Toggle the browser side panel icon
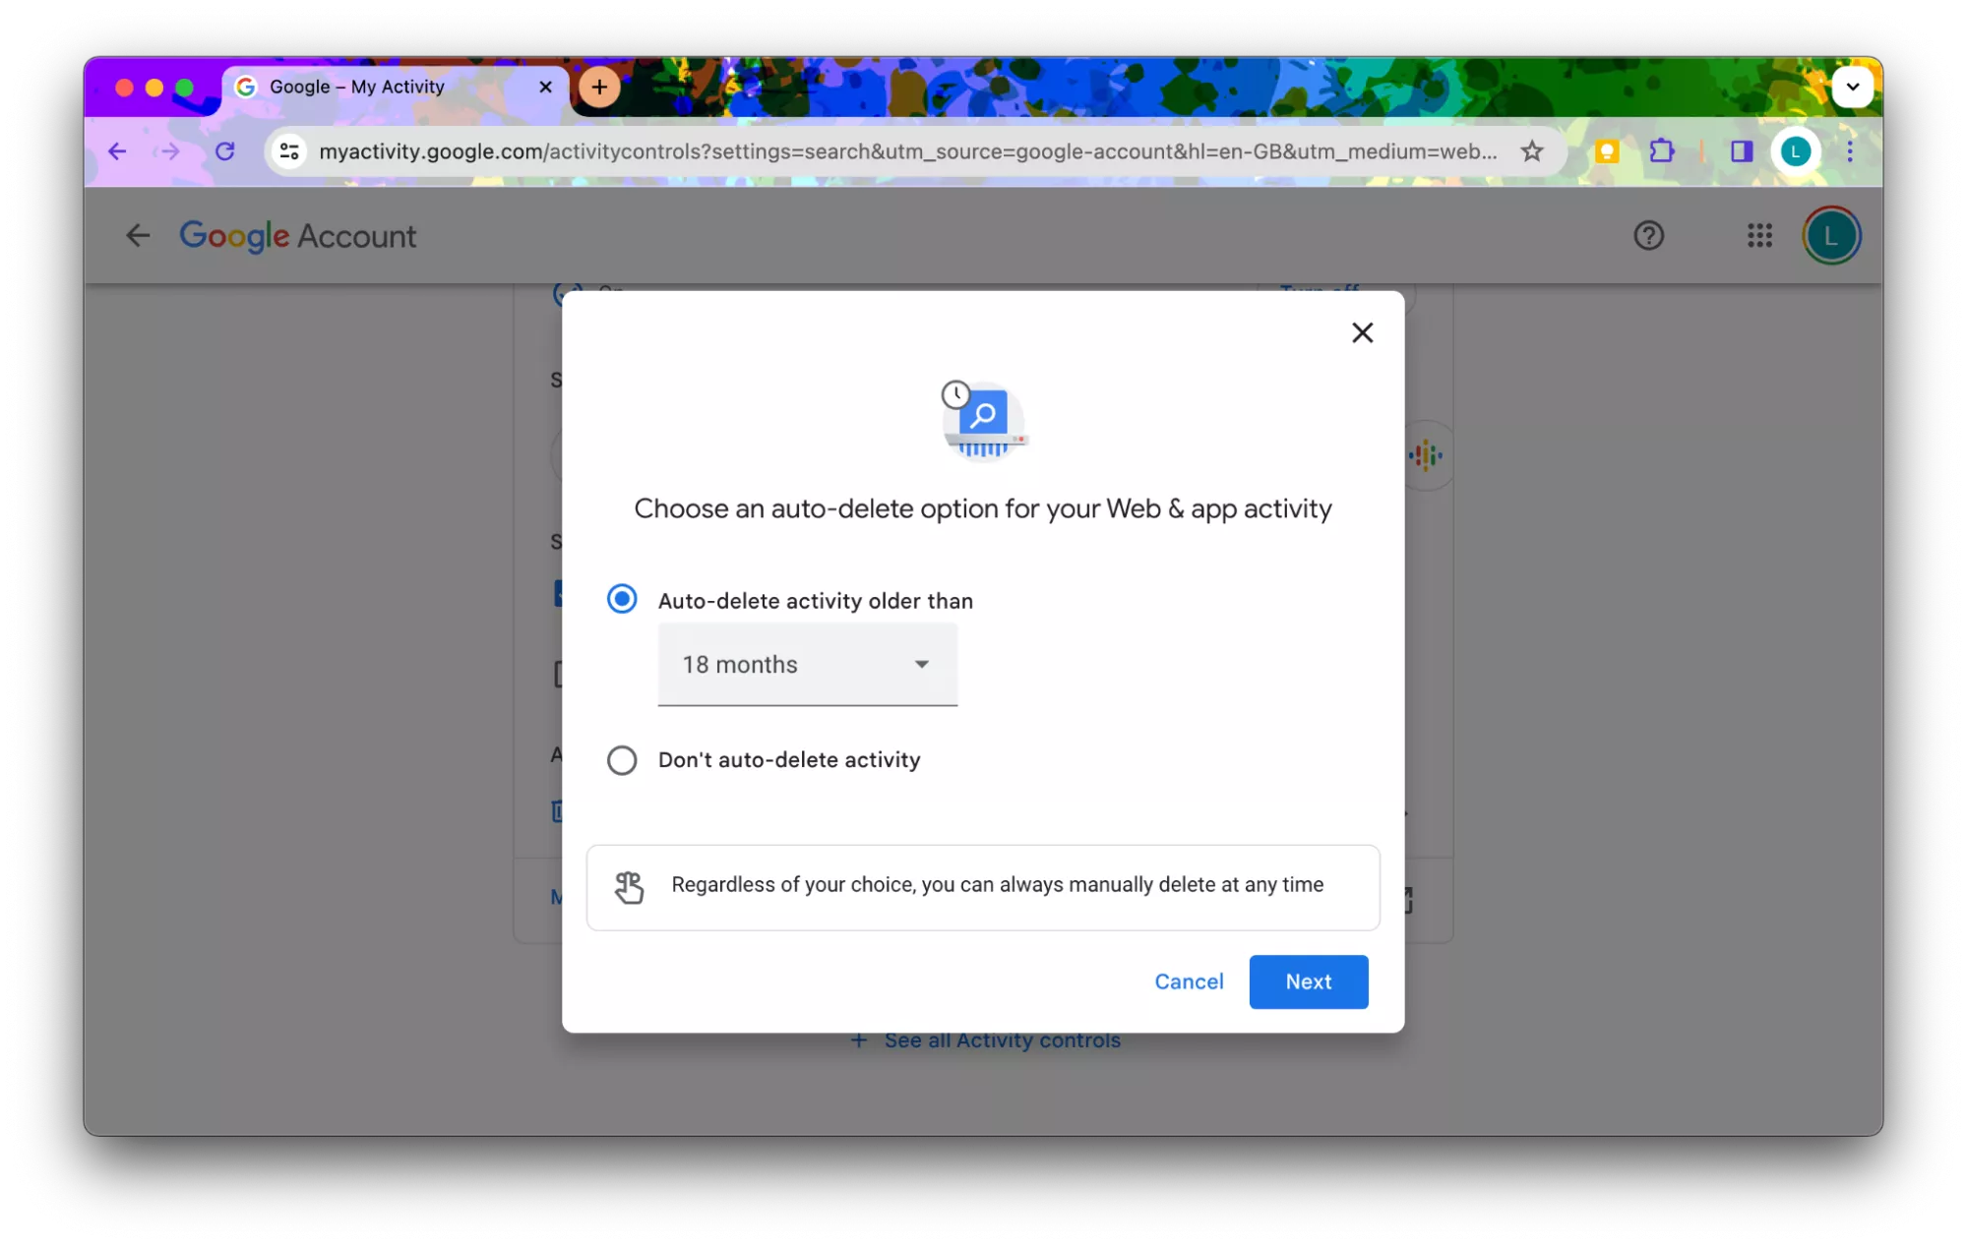 [1742, 151]
